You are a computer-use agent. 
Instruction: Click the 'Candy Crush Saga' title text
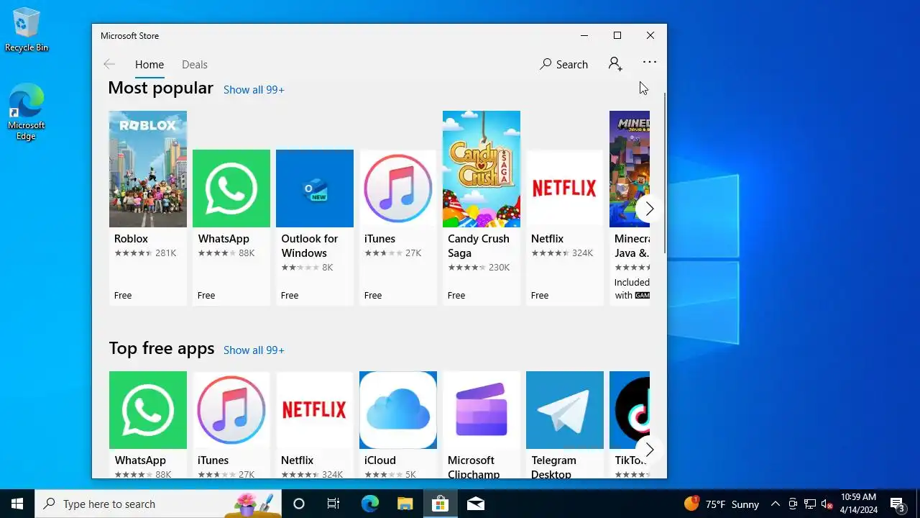click(479, 246)
